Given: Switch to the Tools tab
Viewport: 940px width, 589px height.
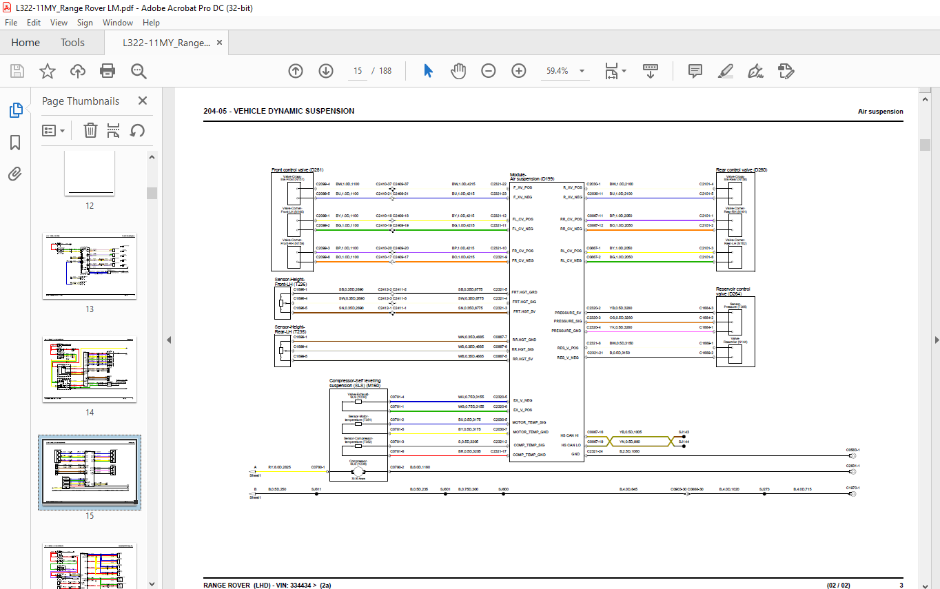Looking at the screenshot, I should click(x=72, y=43).
